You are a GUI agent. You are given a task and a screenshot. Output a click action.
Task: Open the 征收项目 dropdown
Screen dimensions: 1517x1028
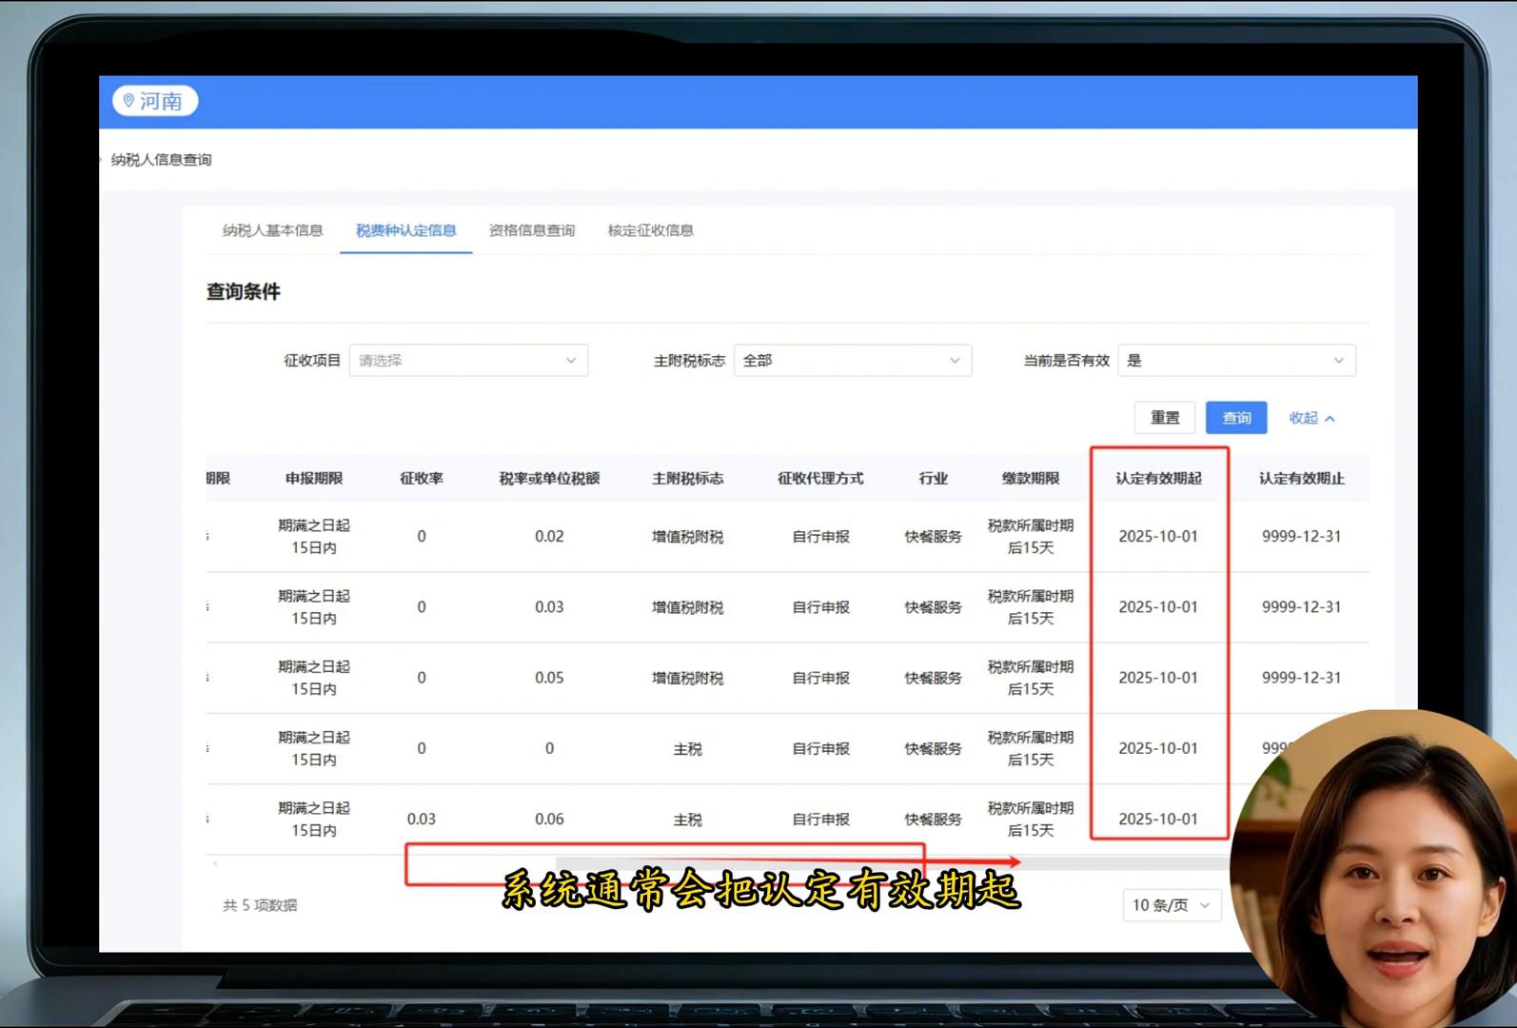pos(468,361)
